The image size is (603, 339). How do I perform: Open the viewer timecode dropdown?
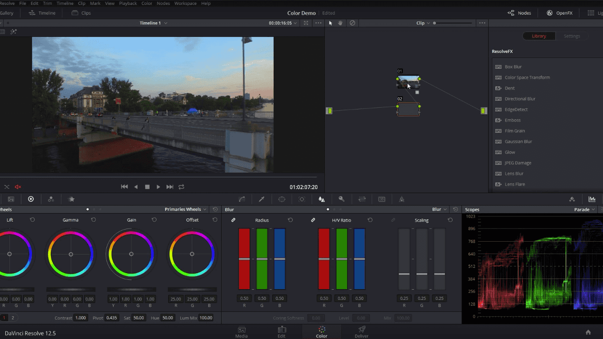pyautogui.click(x=283, y=23)
